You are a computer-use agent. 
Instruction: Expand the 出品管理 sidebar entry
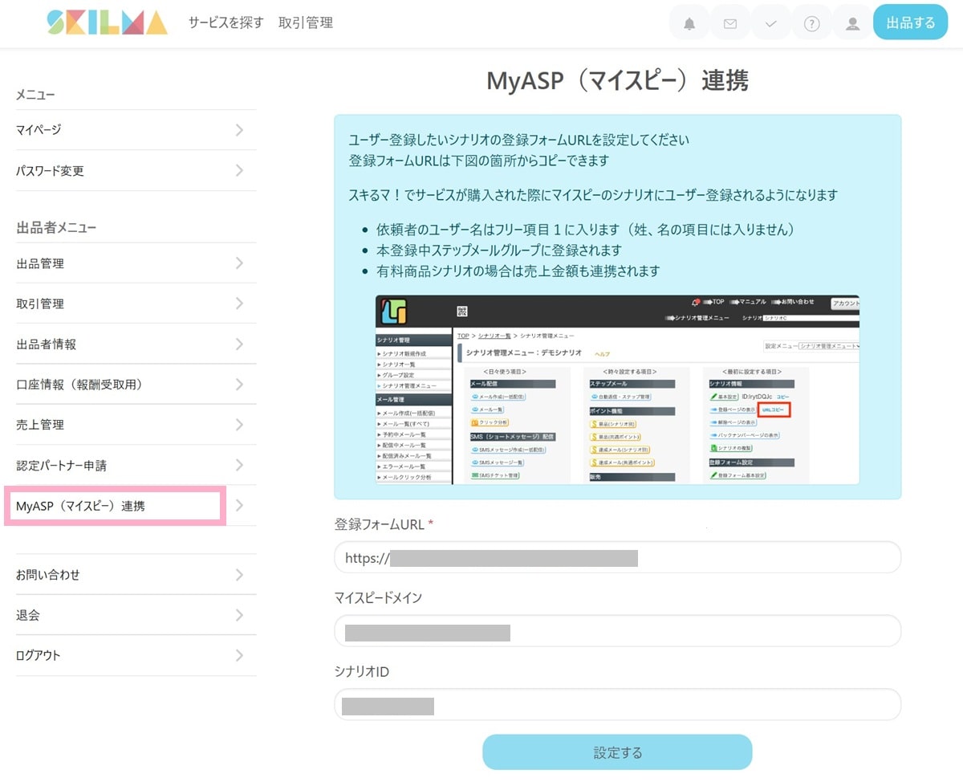(x=135, y=263)
